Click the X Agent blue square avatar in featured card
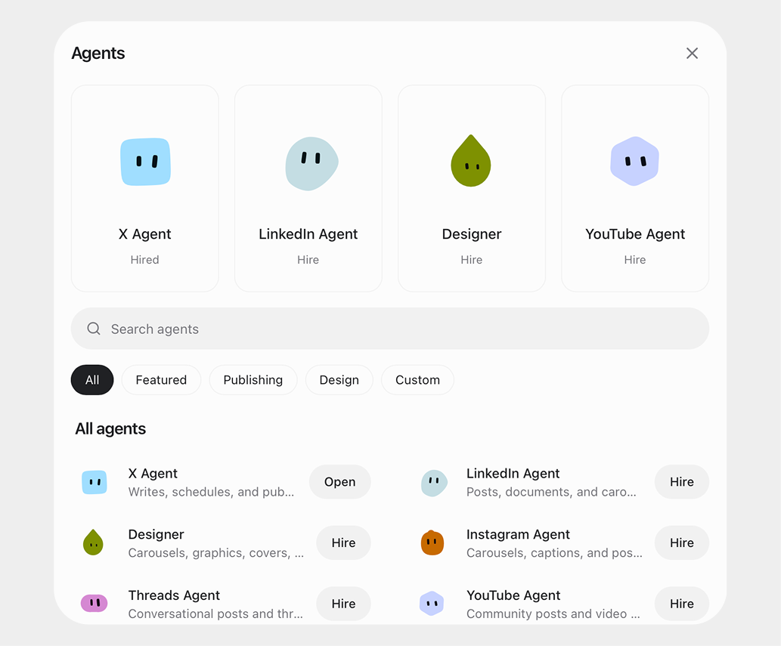 (x=145, y=162)
